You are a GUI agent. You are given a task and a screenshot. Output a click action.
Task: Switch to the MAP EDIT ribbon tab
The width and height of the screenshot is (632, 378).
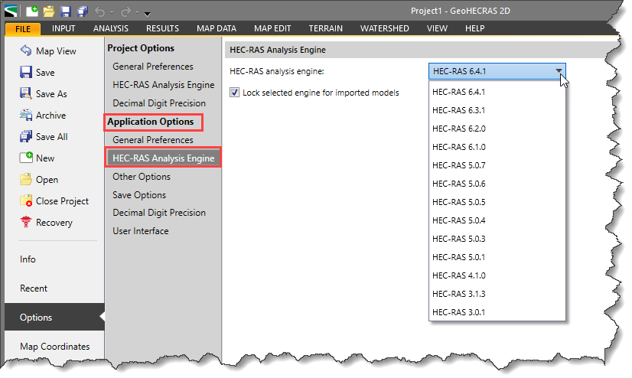point(272,28)
